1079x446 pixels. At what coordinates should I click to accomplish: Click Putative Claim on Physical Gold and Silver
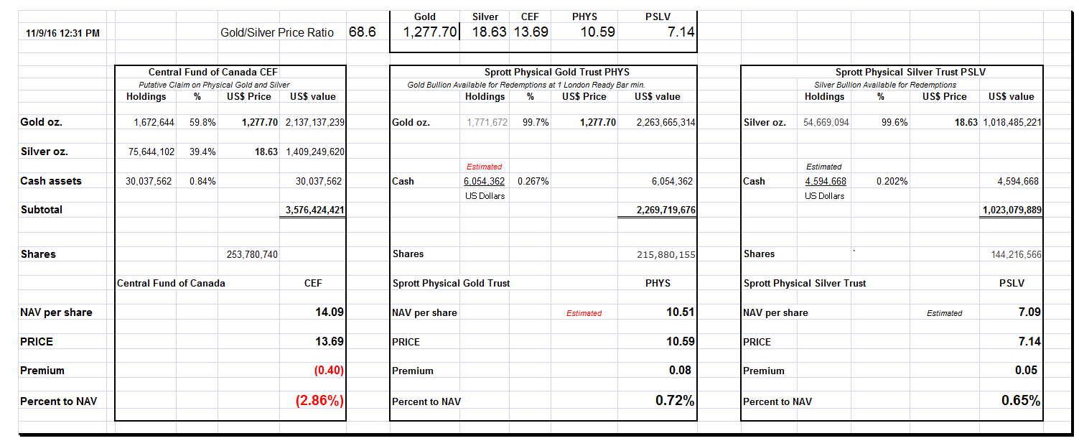tap(214, 85)
